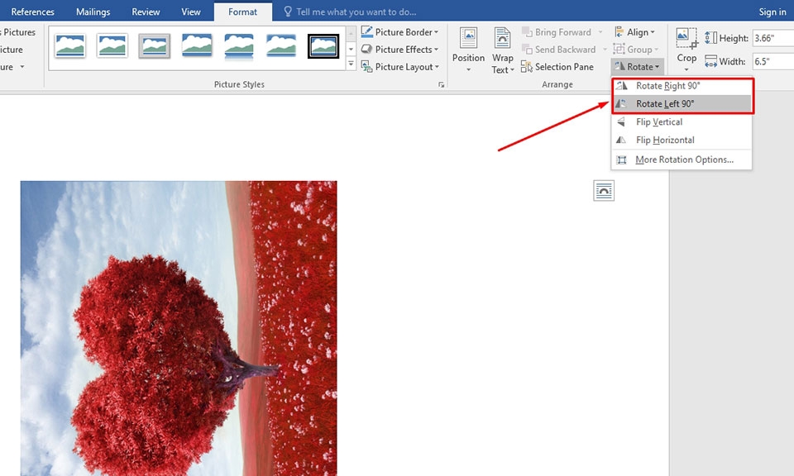Open the Picture Border dropdown
Image resolution: width=794 pixels, height=476 pixels.
399,32
